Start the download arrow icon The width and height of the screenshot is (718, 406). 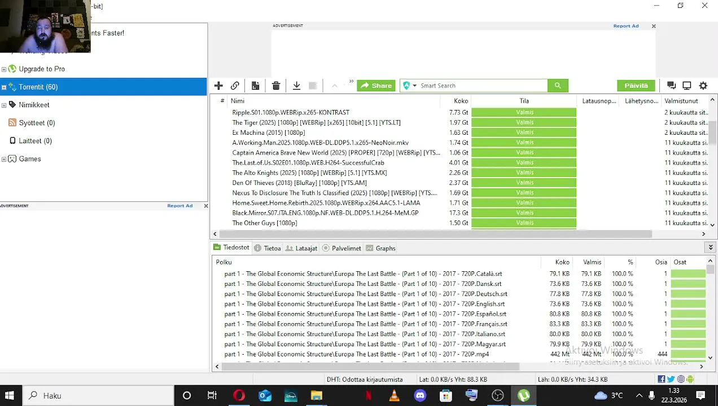coord(296,86)
